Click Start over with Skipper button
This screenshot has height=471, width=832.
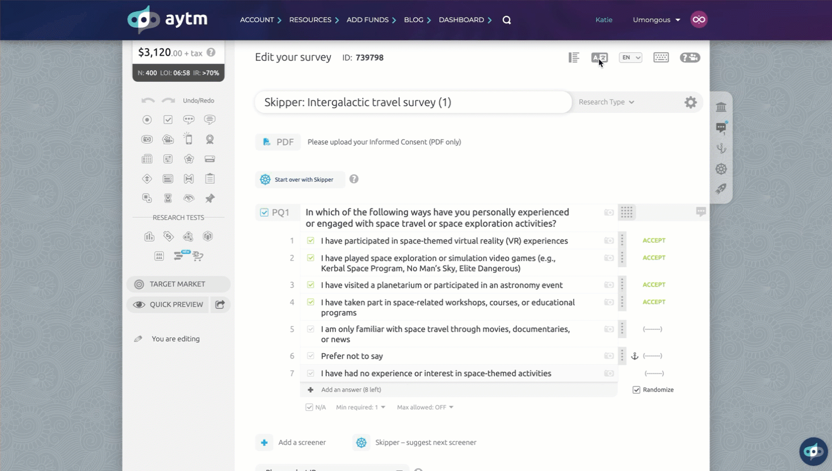pyautogui.click(x=300, y=179)
